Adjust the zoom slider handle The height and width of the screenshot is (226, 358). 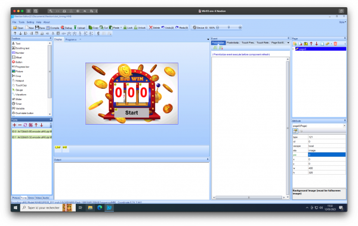[229, 27]
